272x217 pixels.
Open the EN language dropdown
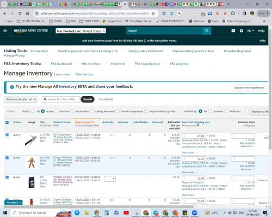(x=251, y=31)
